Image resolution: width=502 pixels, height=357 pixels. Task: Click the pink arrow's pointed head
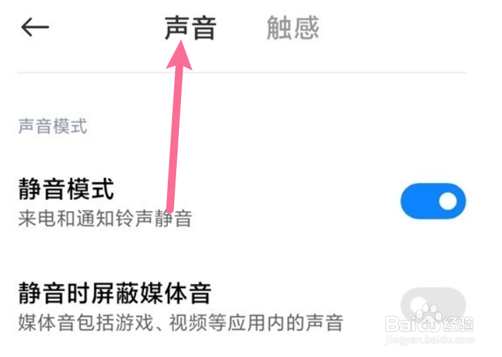point(180,55)
